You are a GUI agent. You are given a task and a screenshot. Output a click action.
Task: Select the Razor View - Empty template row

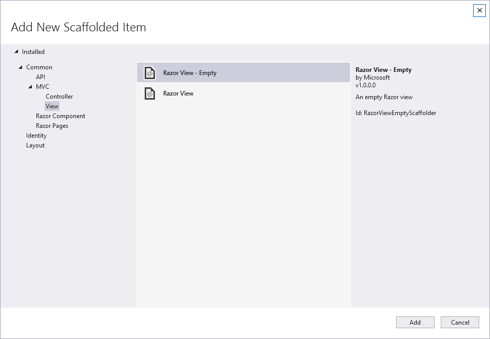(243, 72)
